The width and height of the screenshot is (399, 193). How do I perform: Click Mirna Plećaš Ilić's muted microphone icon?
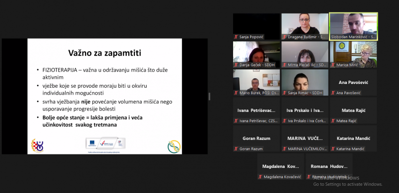pyautogui.click(x=284, y=65)
